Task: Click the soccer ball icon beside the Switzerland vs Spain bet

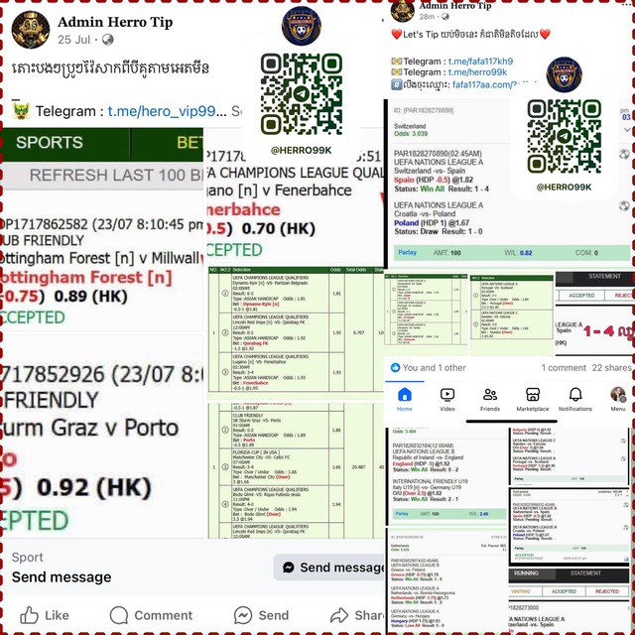Action: tap(624, 154)
